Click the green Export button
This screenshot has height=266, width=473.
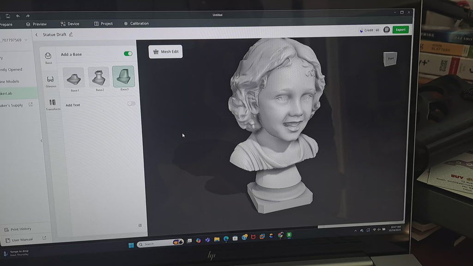[x=400, y=29]
